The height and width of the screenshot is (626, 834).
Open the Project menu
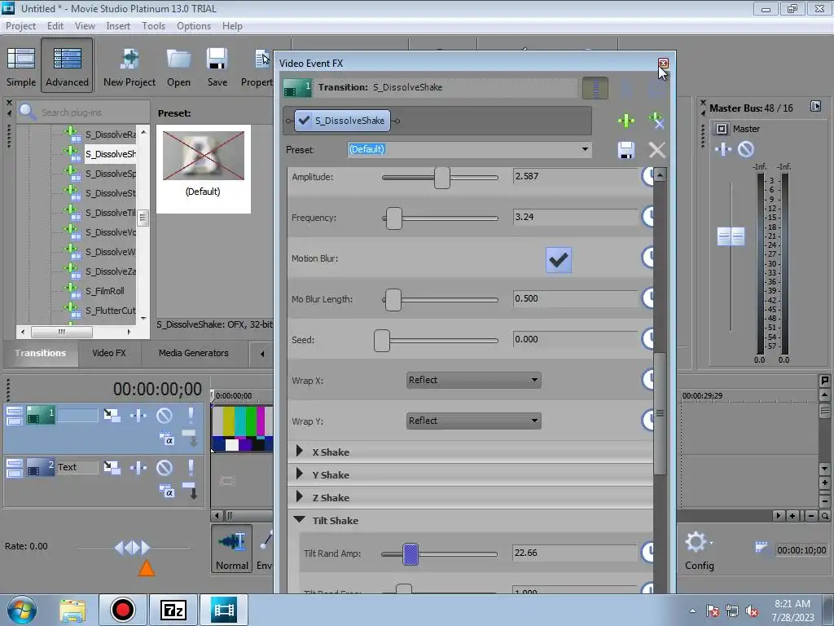tap(20, 26)
